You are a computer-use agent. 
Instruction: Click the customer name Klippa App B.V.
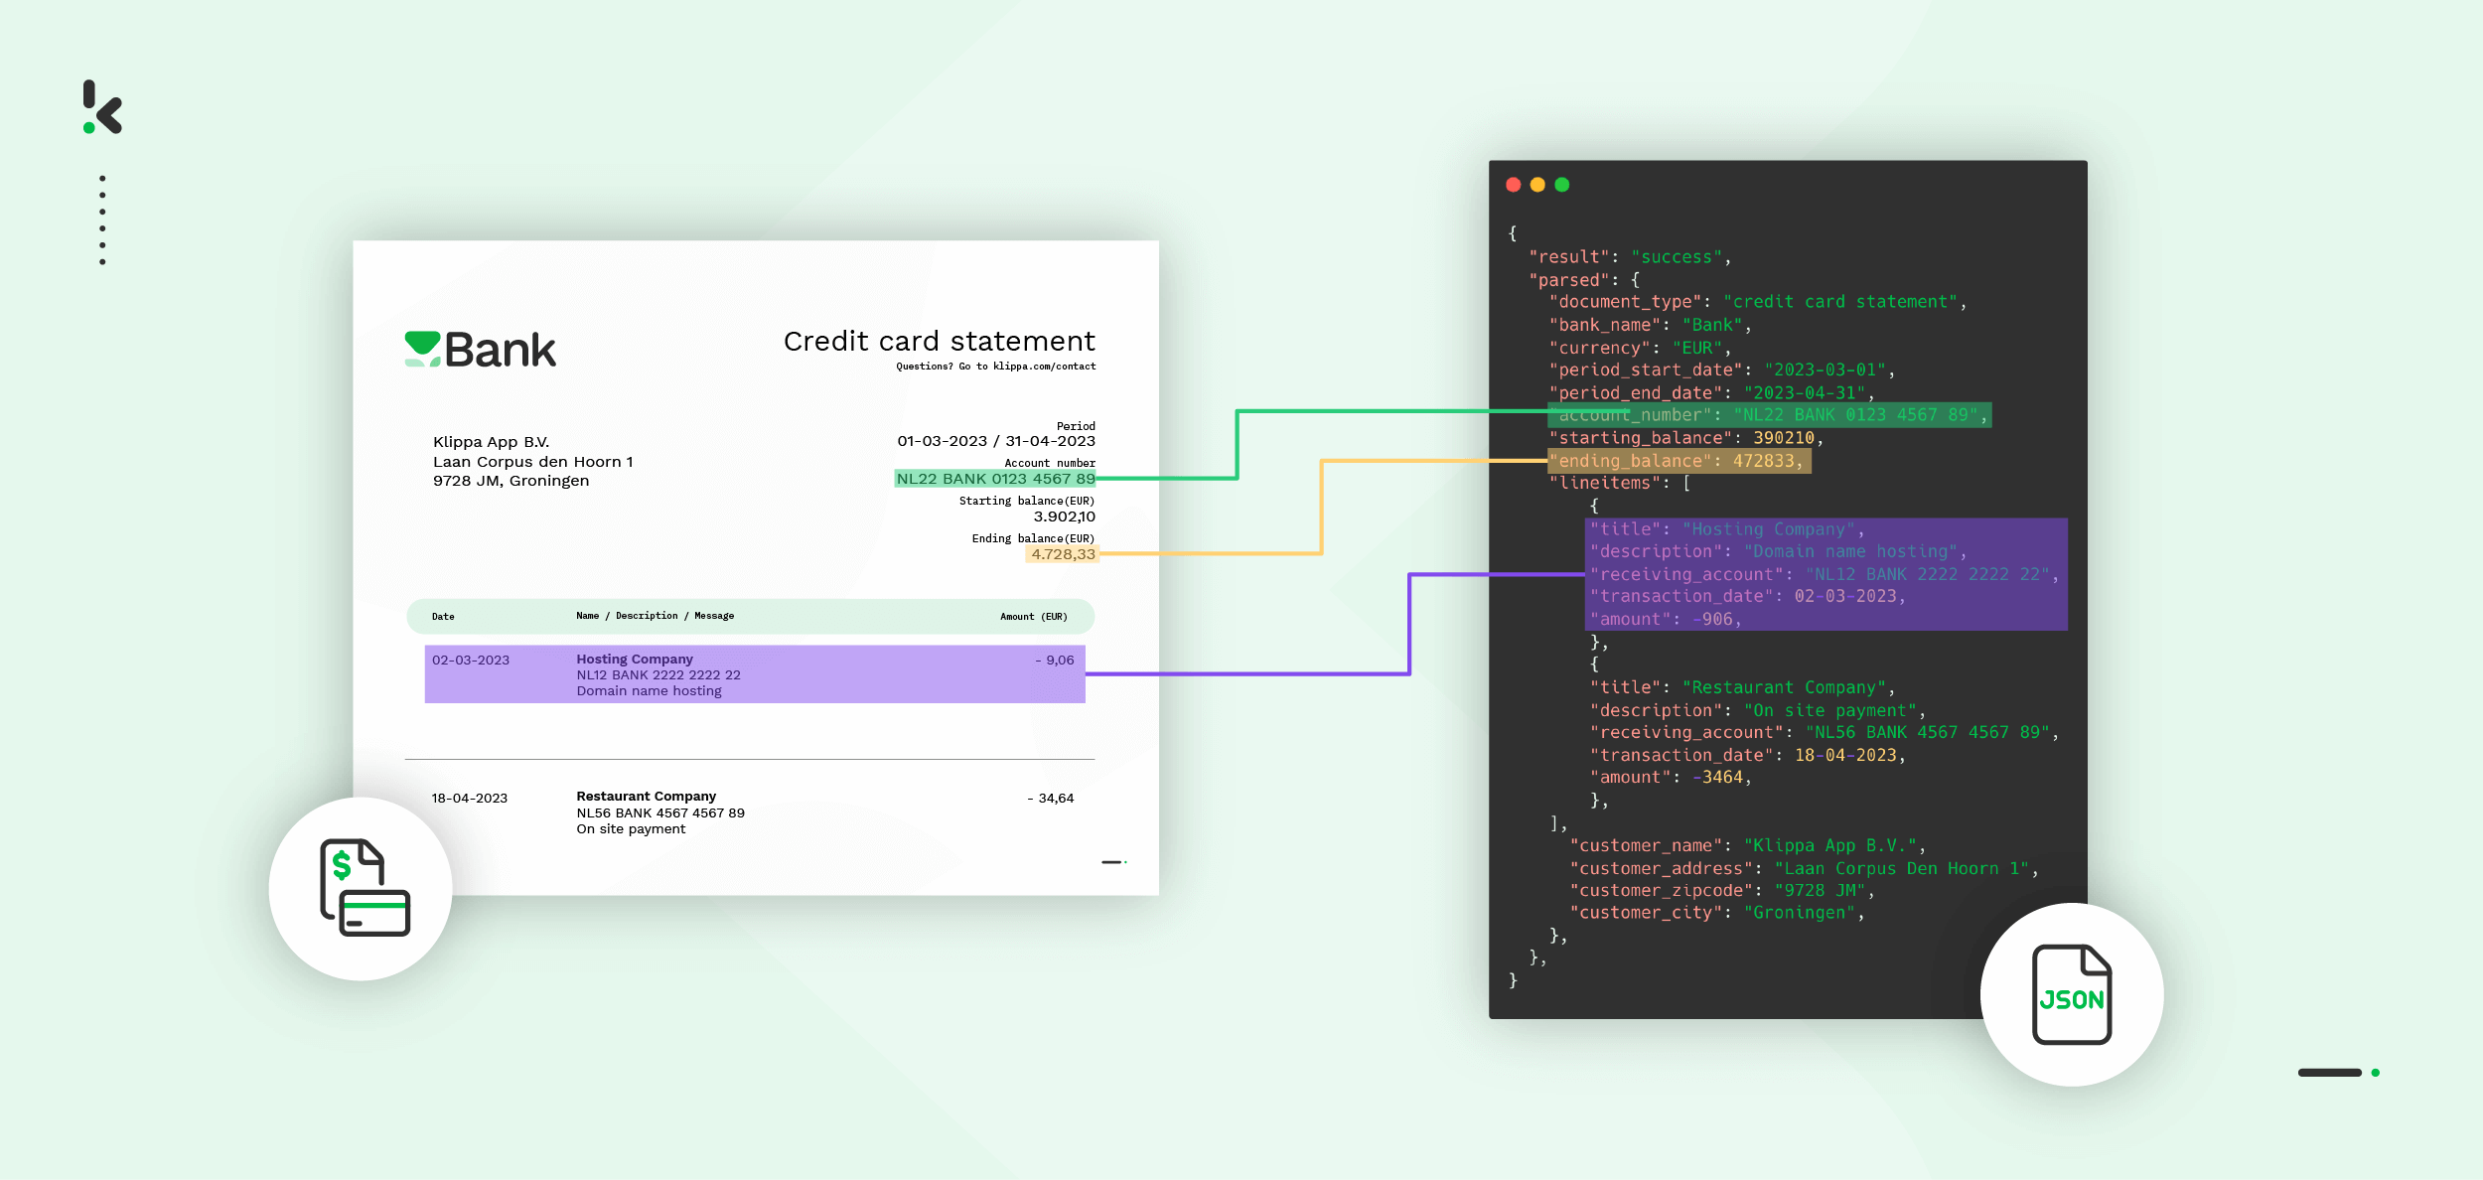(491, 442)
